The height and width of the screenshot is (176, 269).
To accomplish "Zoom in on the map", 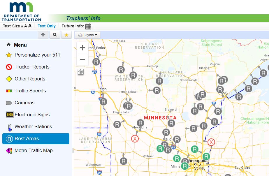I will (82, 48).
